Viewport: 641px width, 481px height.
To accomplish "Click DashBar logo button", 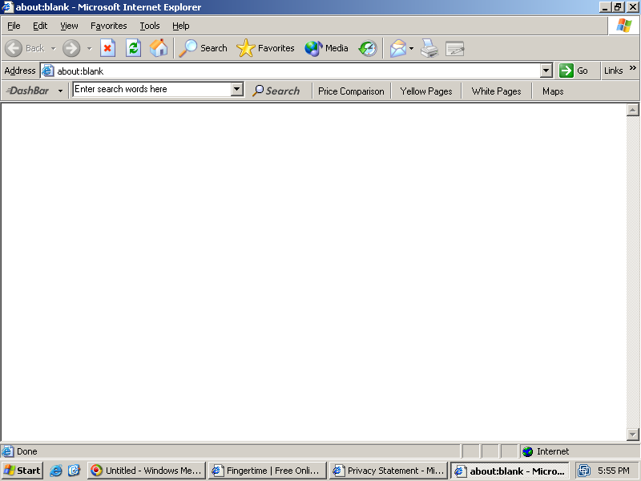I will pyautogui.click(x=29, y=91).
